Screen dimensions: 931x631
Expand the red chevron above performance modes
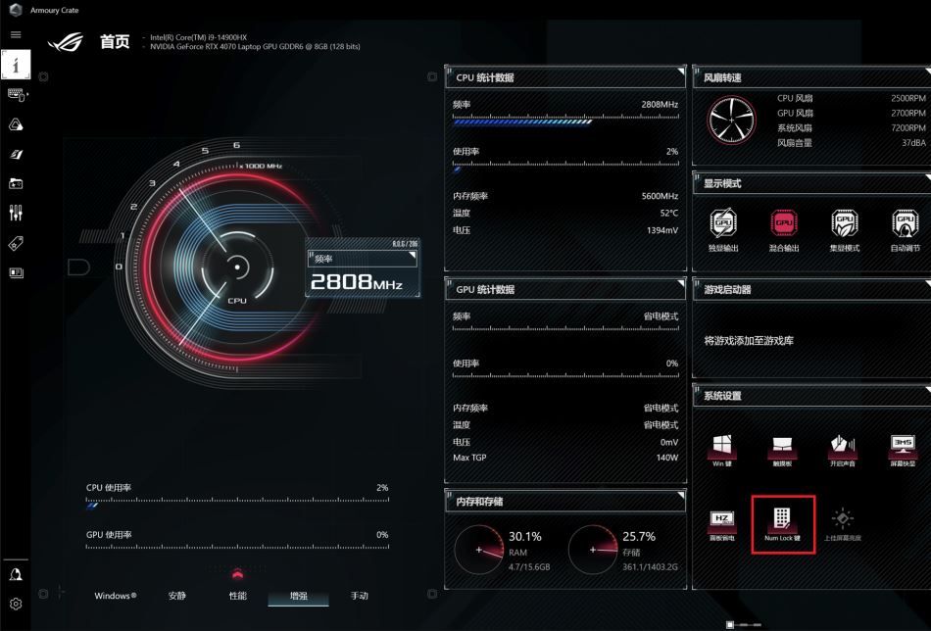236,571
